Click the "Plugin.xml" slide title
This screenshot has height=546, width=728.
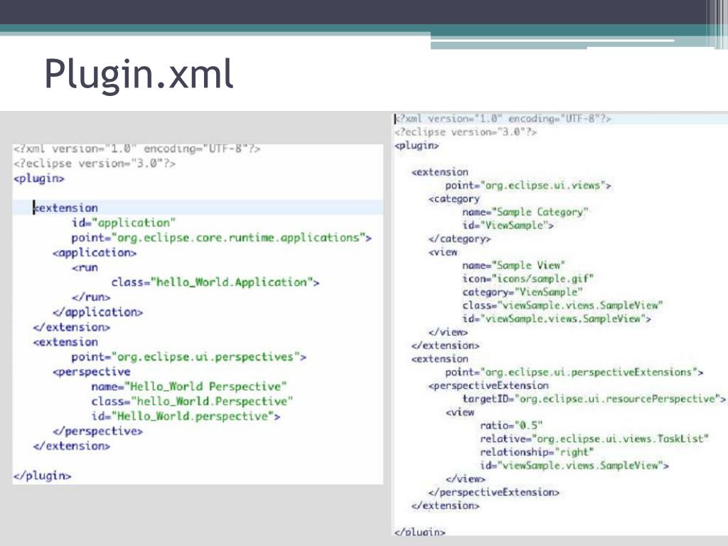(139, 74)
